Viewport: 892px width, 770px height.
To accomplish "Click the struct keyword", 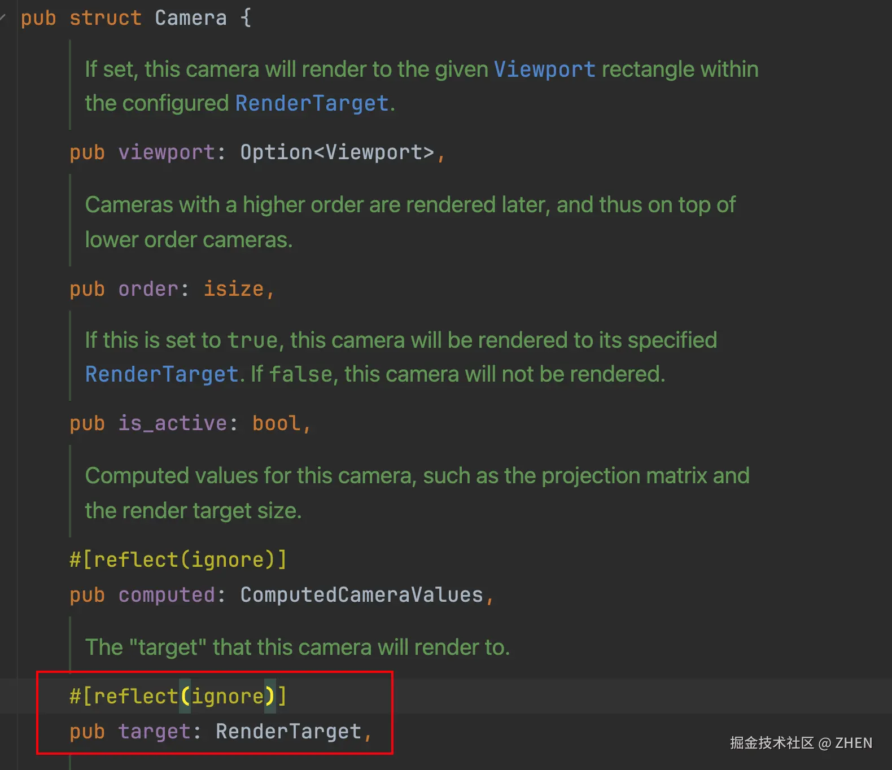I will 105,18.
